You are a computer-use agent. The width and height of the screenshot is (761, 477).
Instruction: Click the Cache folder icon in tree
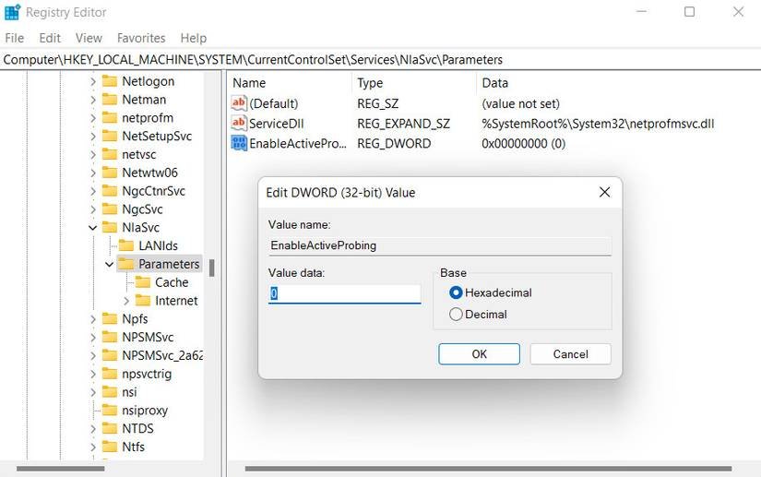pos(143,282)
